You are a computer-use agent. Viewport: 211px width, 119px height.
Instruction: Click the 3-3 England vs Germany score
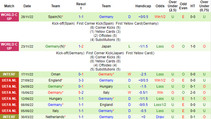[x=81, y=80]
